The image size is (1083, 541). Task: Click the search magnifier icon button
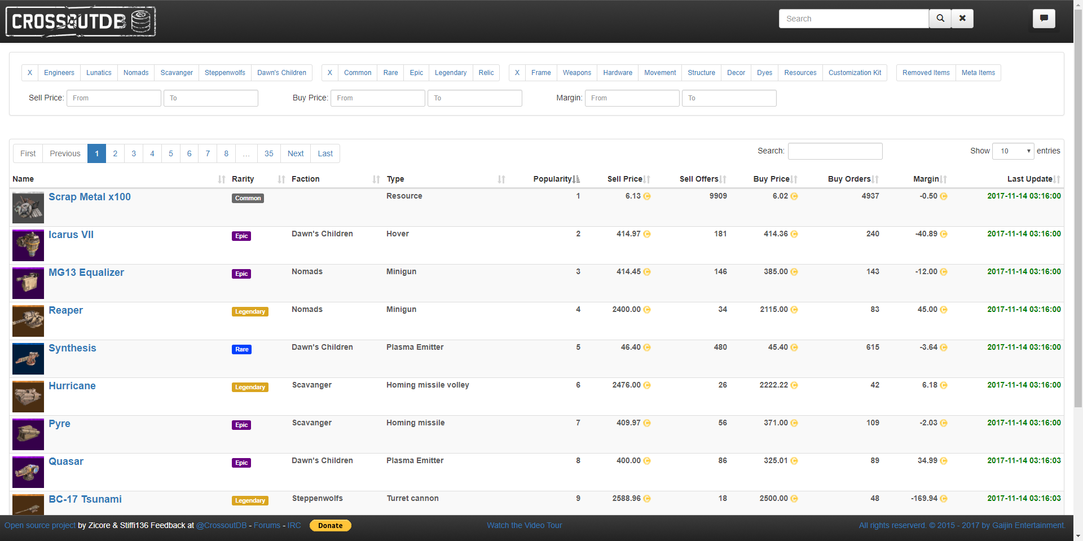coord(940,19)
